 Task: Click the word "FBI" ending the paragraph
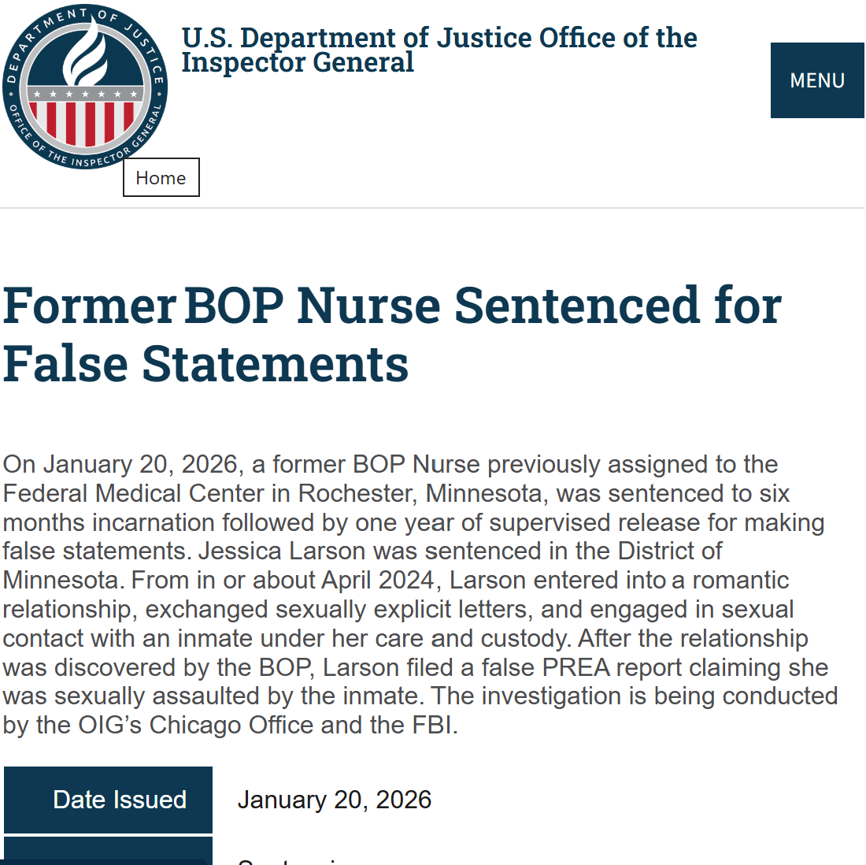coord(434,725)
